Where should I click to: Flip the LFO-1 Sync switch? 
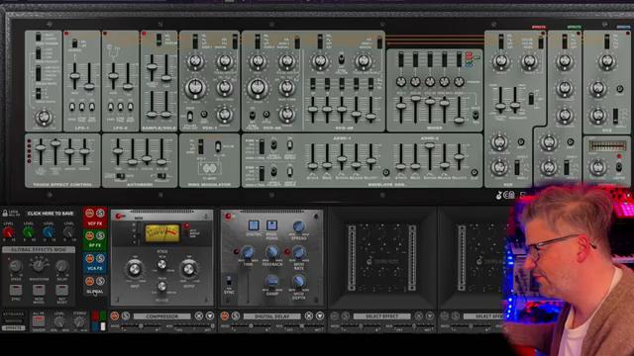(72, 108)
